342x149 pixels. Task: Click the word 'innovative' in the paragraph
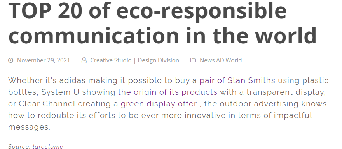click(x=205, y=115)
